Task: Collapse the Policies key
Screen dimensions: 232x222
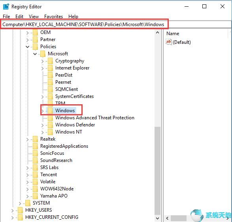Action: (x=28, y=47)
